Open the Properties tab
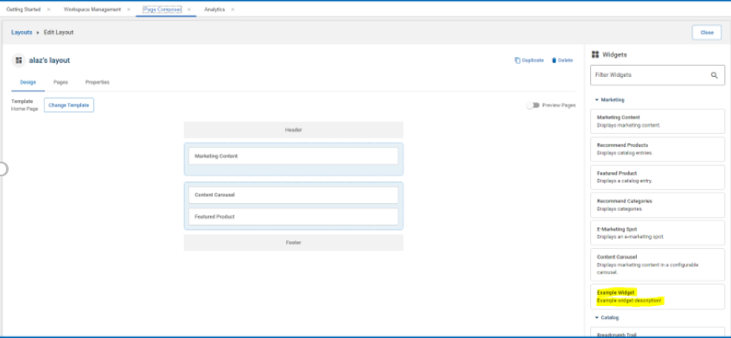This screenshot has height=338, width=731. click(x=97, y=82)
